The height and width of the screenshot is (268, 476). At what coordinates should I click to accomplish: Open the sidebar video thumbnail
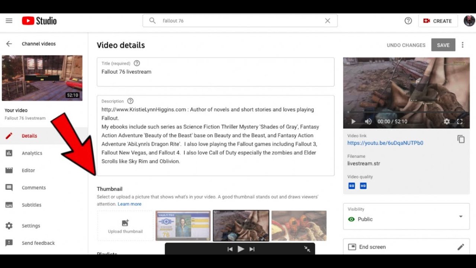42,78
